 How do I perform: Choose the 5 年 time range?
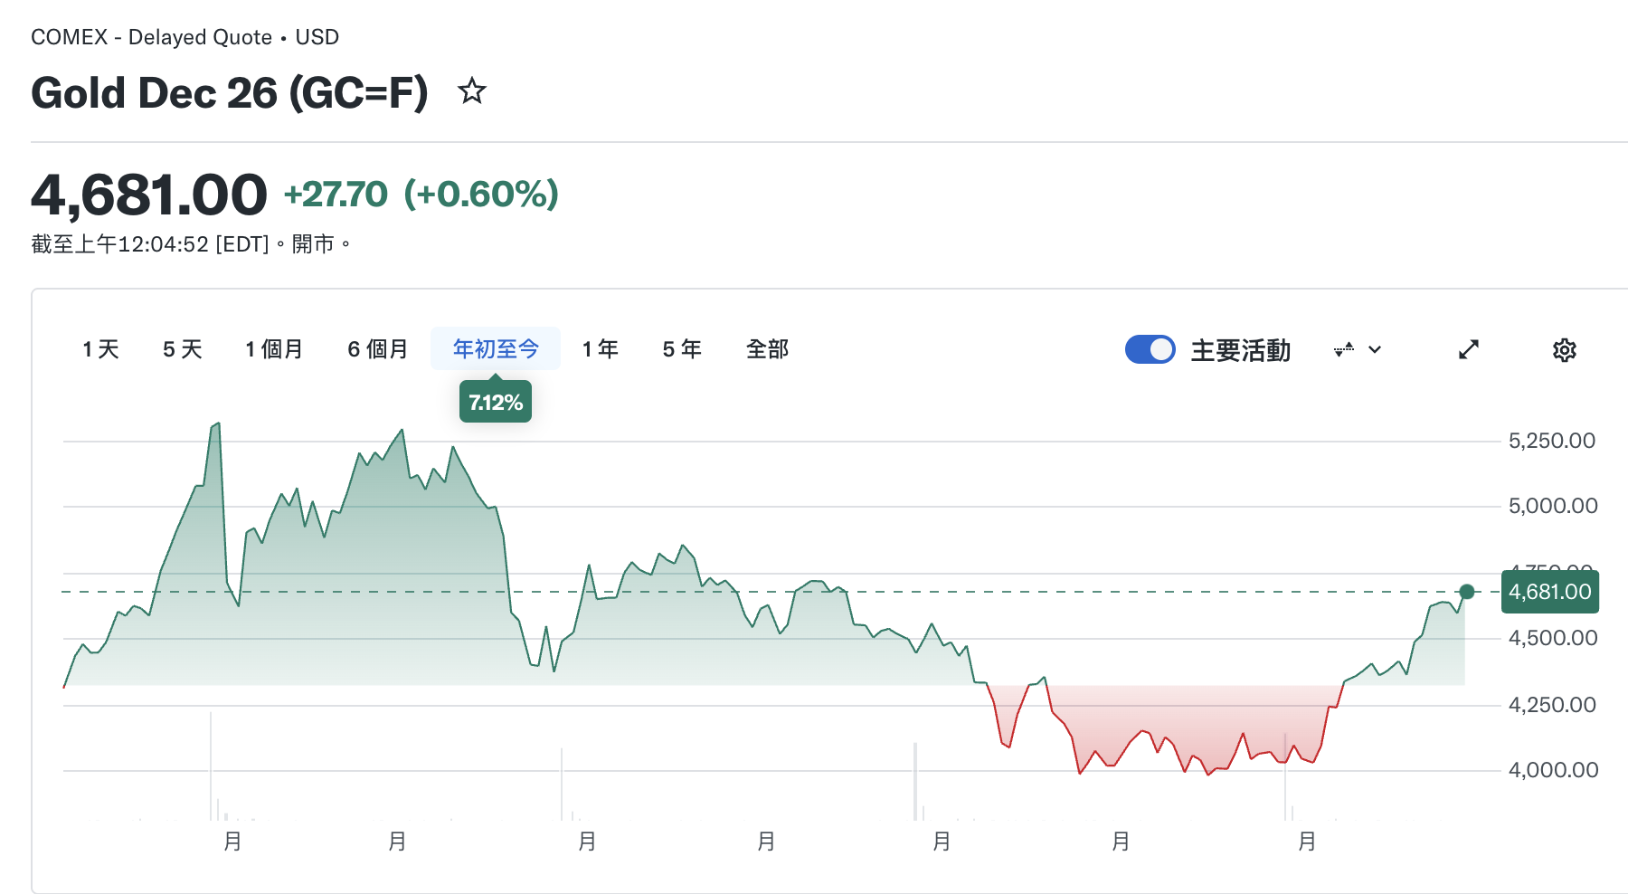click(681, 349)
